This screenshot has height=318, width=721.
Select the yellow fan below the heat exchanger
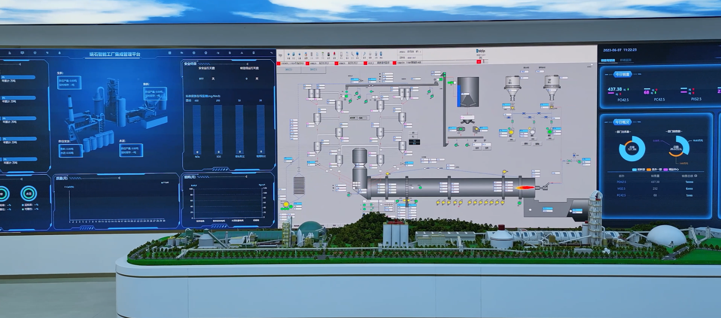point(285,205)
